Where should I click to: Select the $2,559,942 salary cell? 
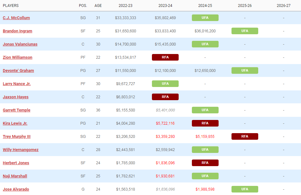tap(165, 150)
